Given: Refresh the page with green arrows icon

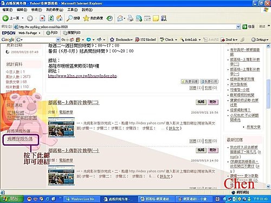Looking at the screenshot, I should coord(51,18).
